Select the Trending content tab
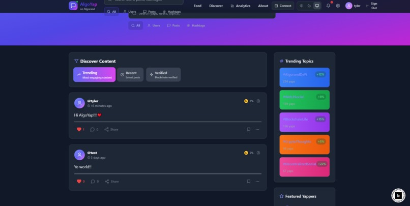 point(95,75)
